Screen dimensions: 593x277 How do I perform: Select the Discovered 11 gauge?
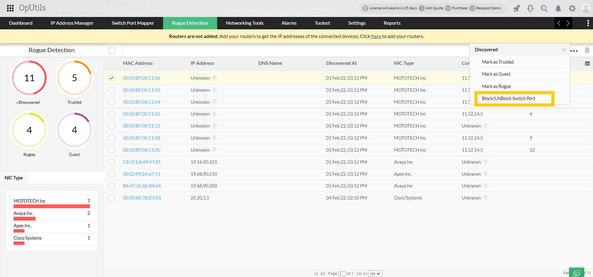[x=29, y=78]
